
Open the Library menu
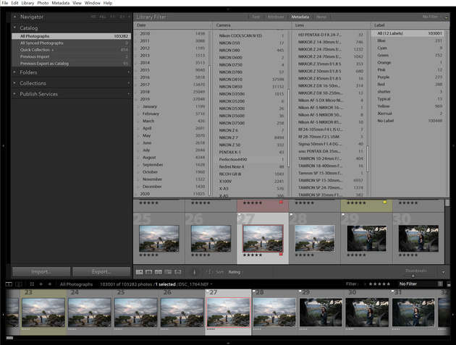point(28,3)
